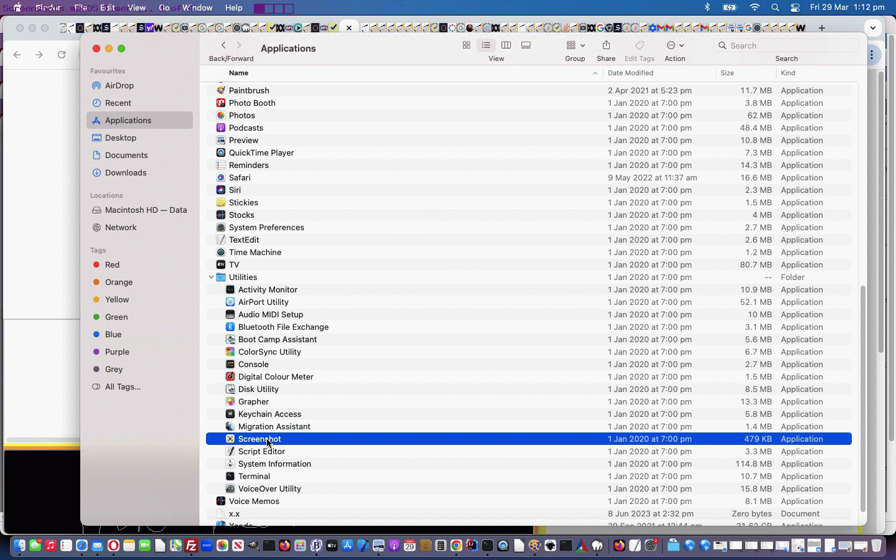Open Desktop in the sidebar
Screen dimensions: 896x560
139,138
